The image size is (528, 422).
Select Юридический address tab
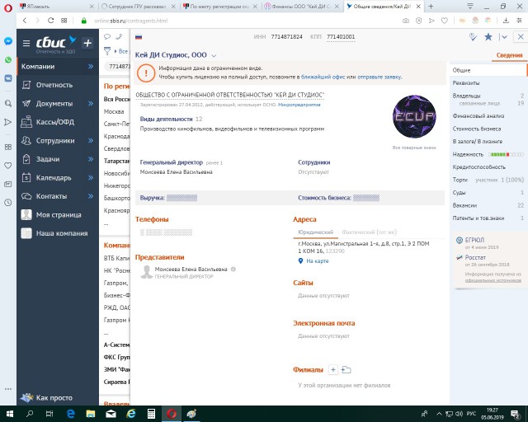coord(315,232)
